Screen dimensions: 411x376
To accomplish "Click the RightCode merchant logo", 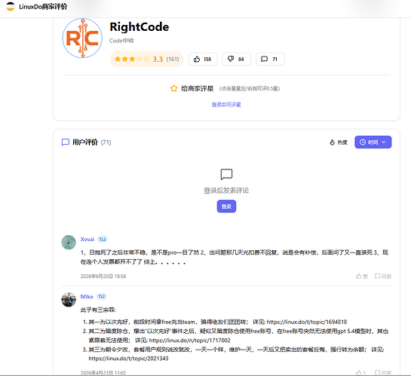I will tap(82, 38).
